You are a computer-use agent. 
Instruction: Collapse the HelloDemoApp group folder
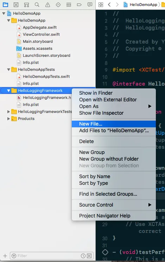[x=8, y=20]
